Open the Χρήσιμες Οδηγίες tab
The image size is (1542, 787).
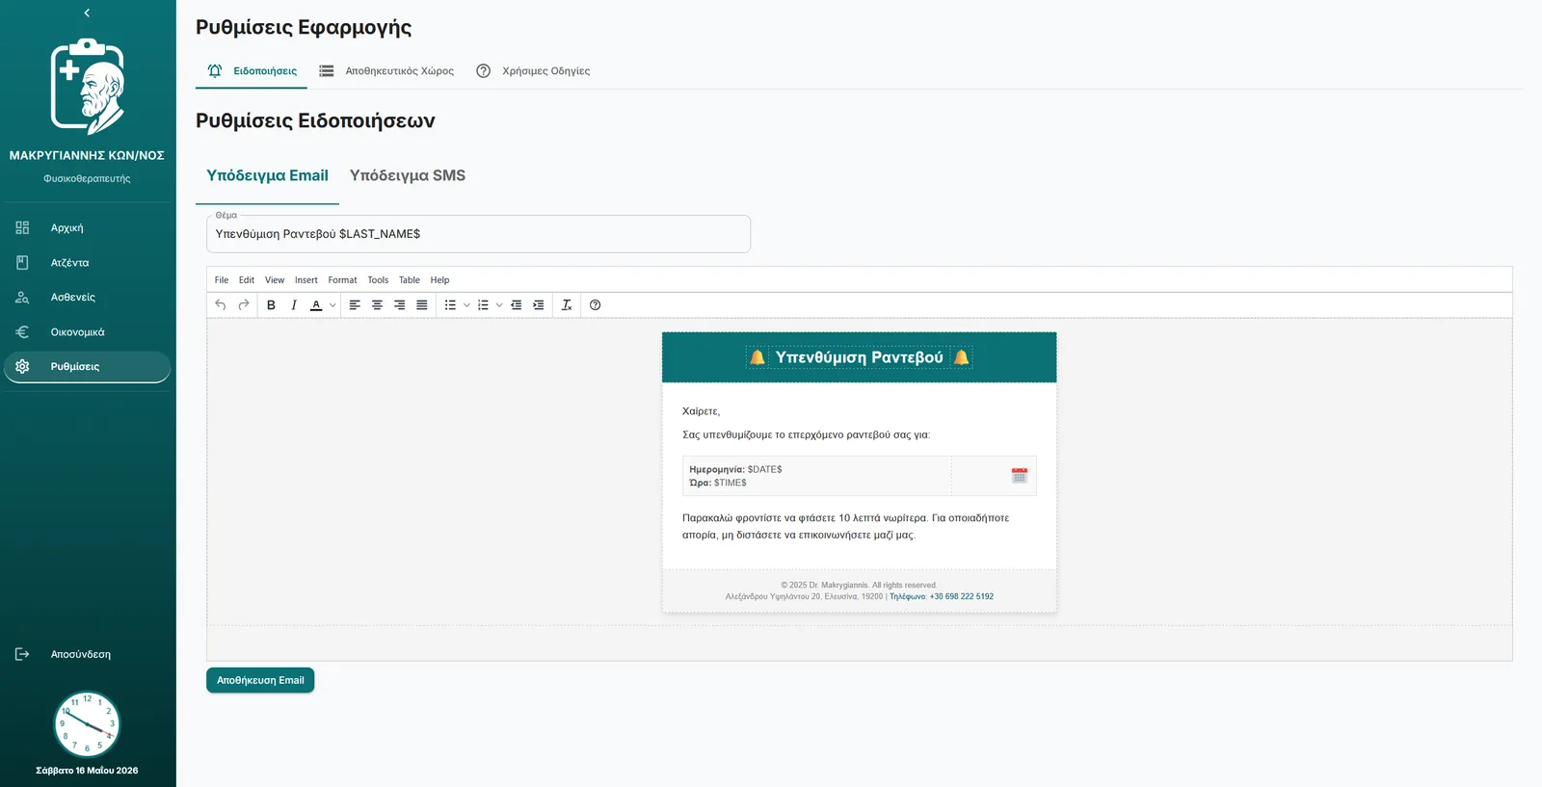pos(533,71)
